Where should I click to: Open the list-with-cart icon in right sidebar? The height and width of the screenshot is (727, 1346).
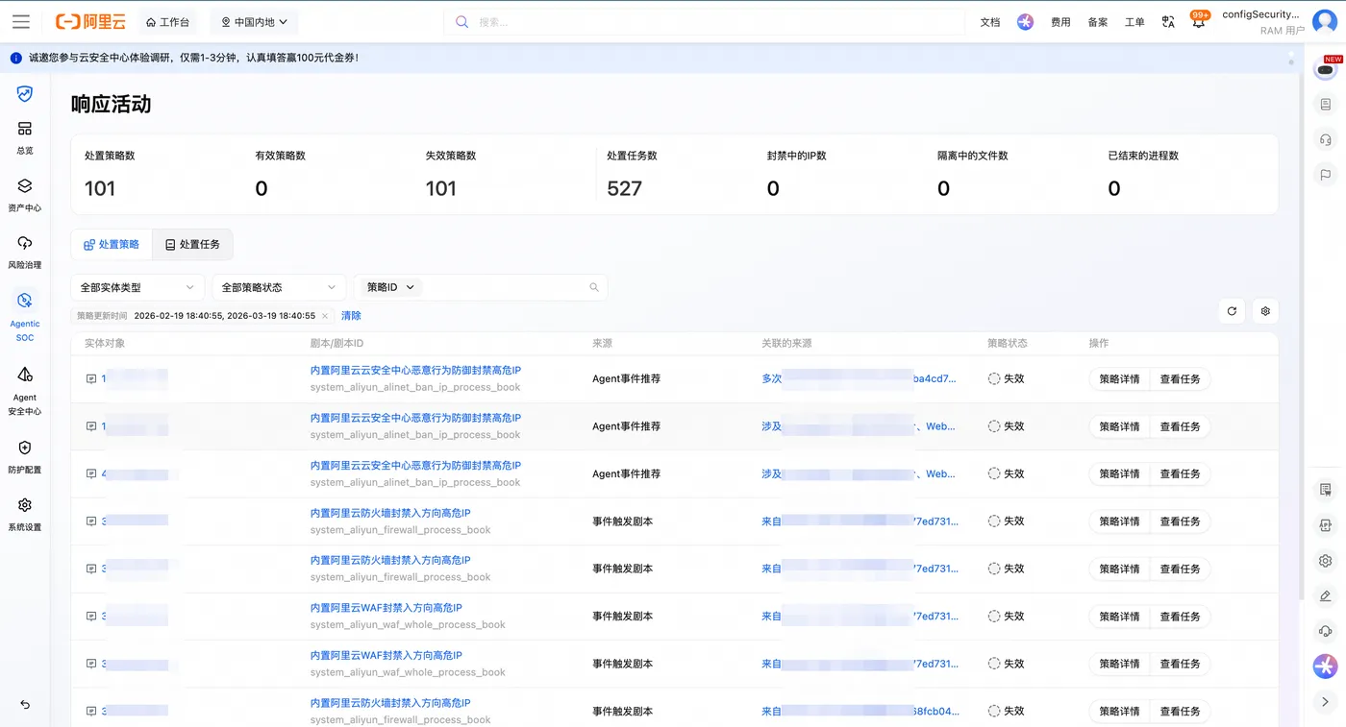tap(1326, 490)
